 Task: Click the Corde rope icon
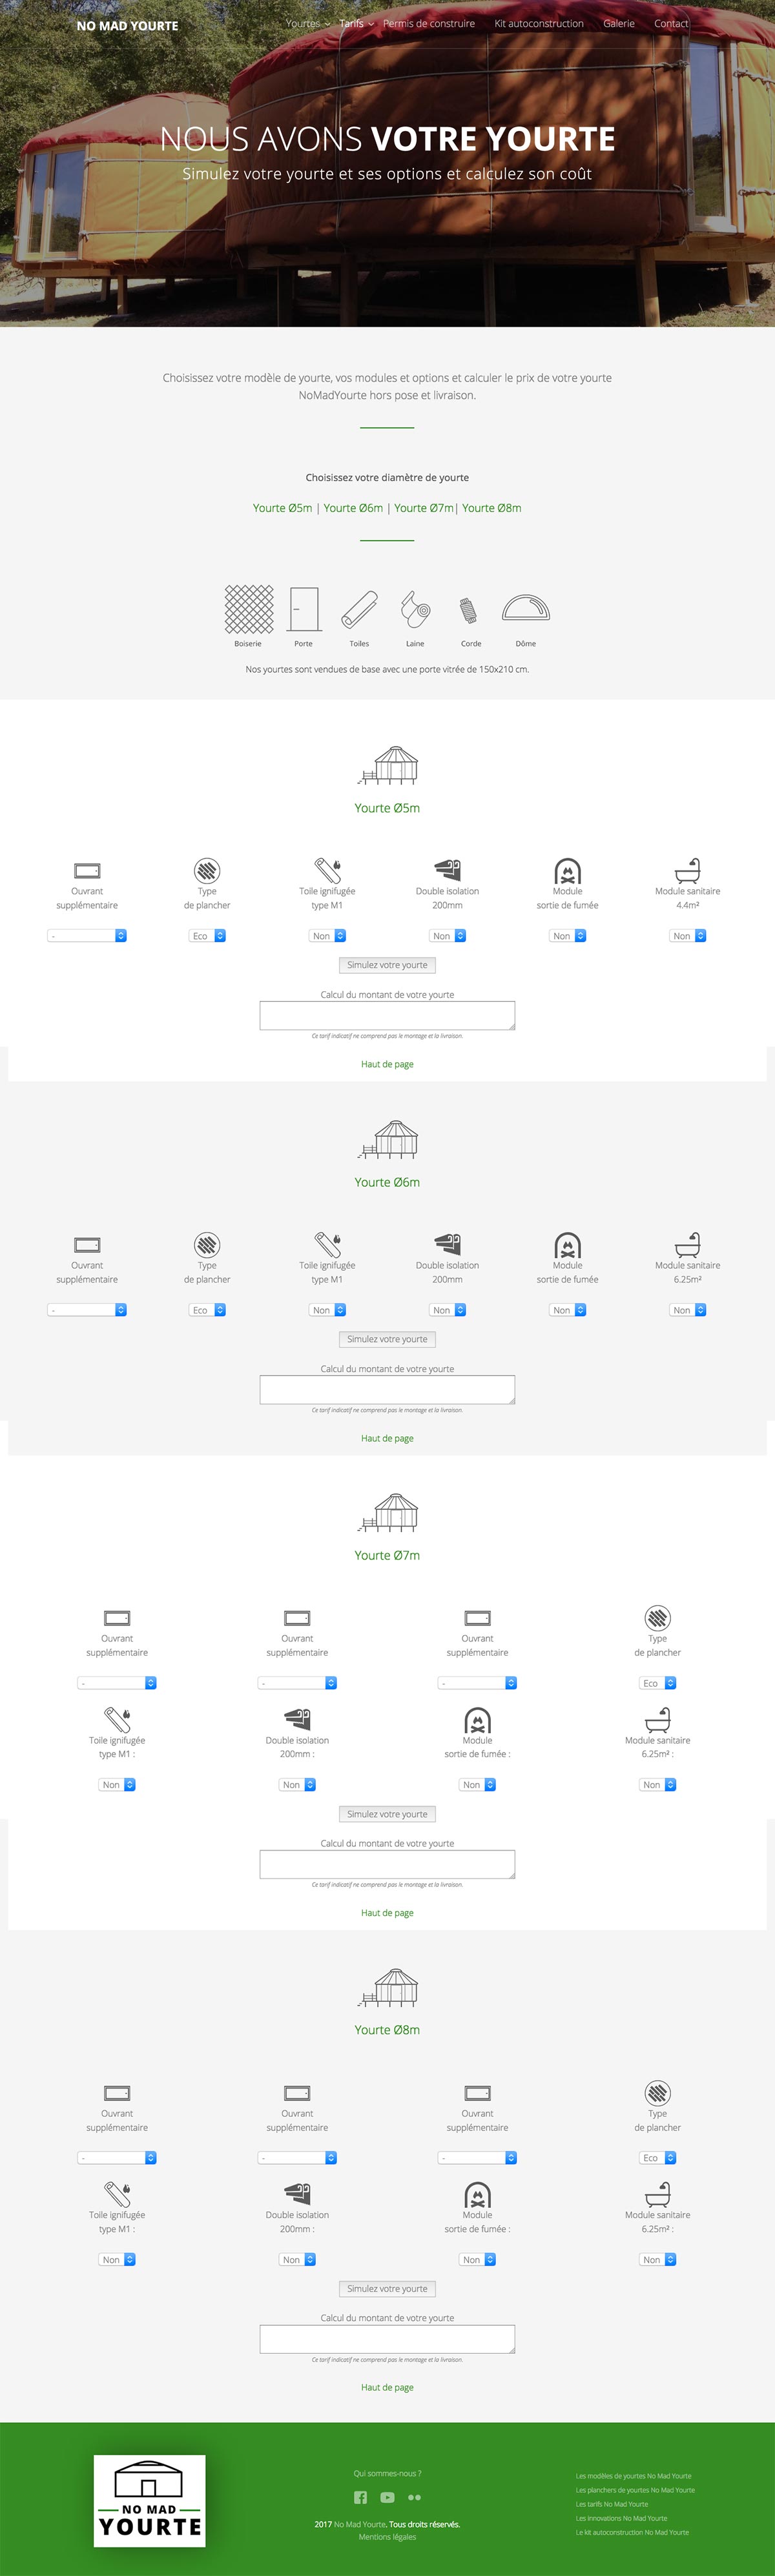coord(470,609)
